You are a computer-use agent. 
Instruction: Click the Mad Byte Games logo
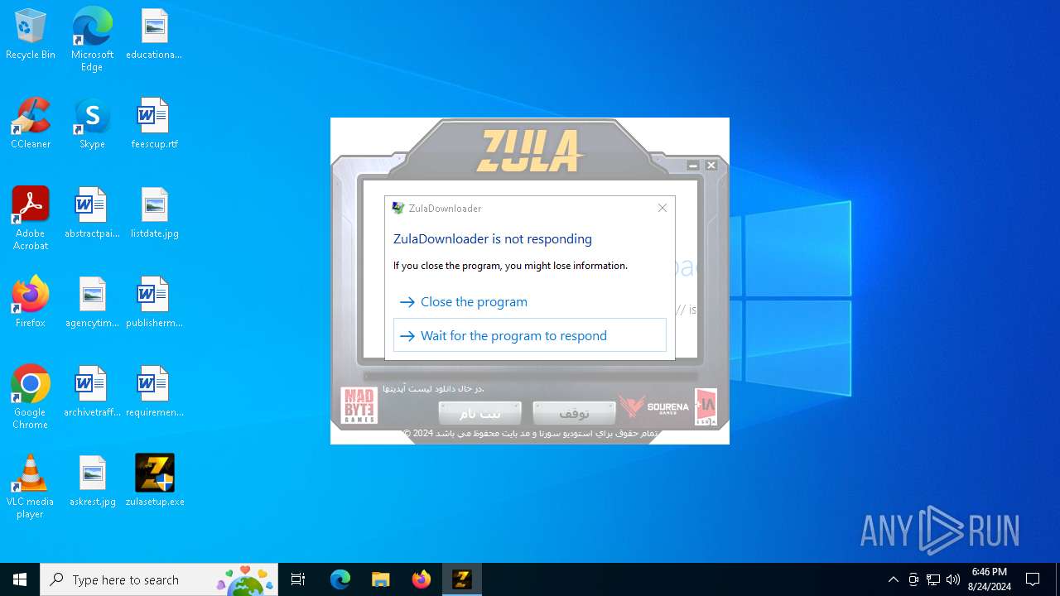[x=359, y=406]
